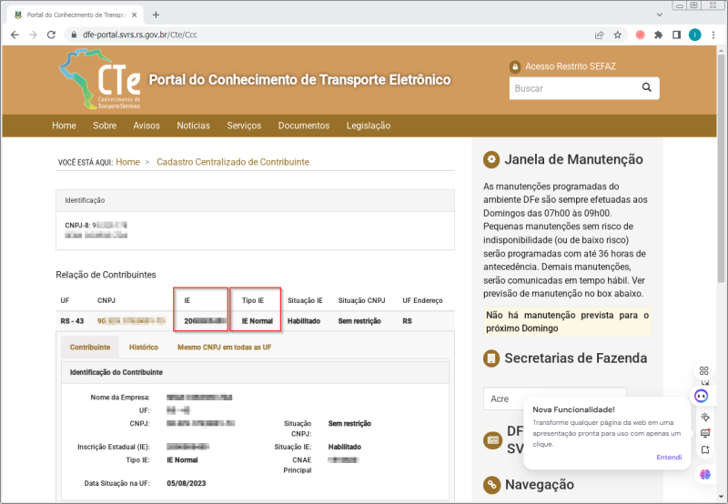
Task: Open the Chrome three-dot menu
Action: tap(713, 35)
